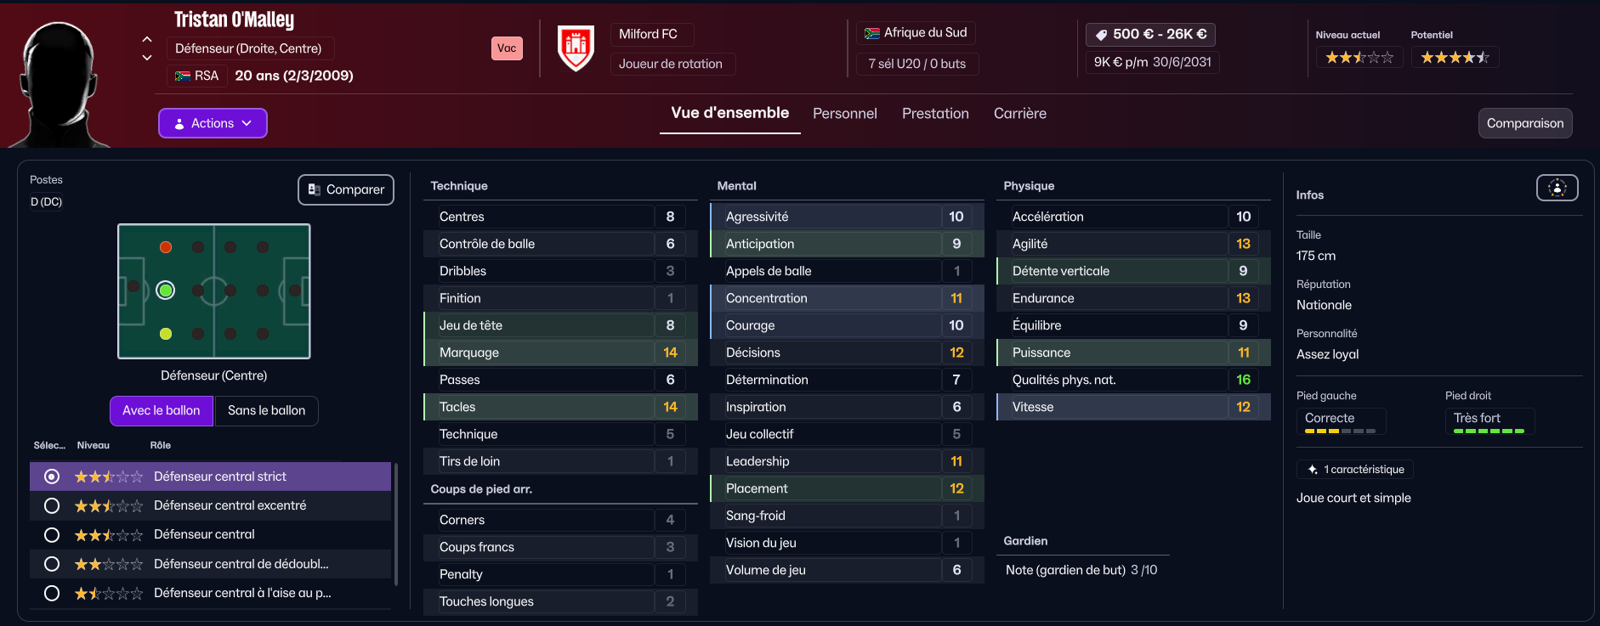Click the Milford FC club crest
1600x626 pixels.
click(x=576, y=48)
